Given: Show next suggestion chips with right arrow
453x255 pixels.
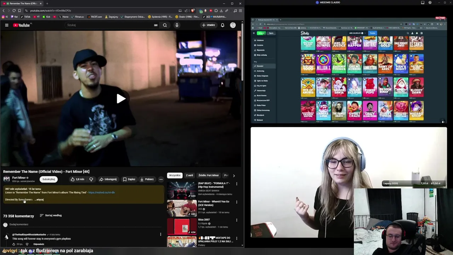Looking at the screenshot, I should pyautogui.click(x=234, y=175).
